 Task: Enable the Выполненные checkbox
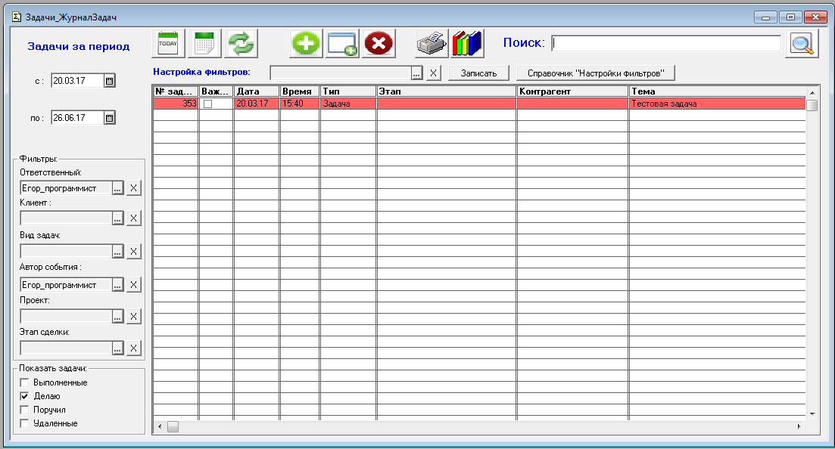[25, 383]
